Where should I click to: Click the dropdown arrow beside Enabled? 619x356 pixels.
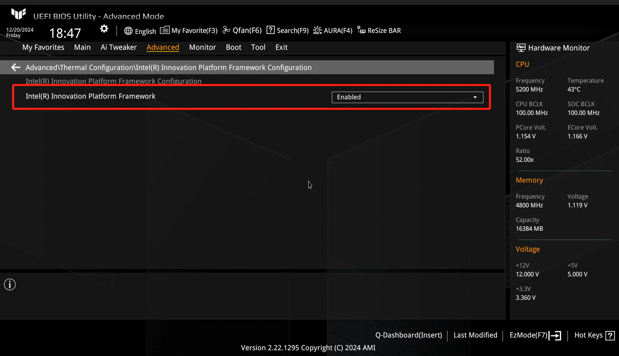pos(475,97)
